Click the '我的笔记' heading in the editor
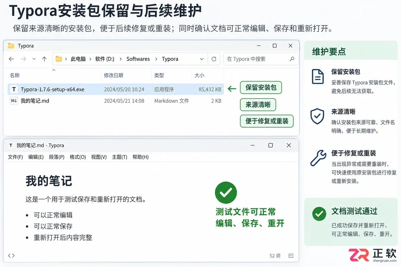Viewport: 401px width, 267px height. tap(49, 181)
